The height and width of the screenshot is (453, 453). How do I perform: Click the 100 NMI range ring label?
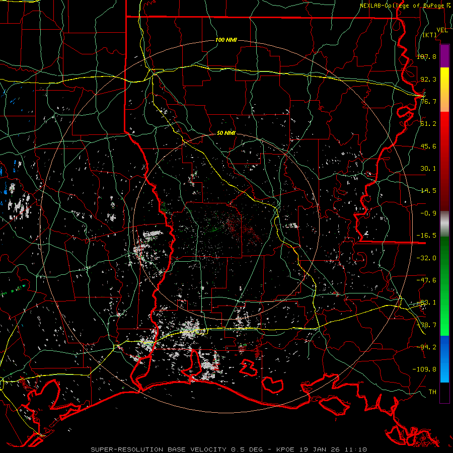coord(226,40)
